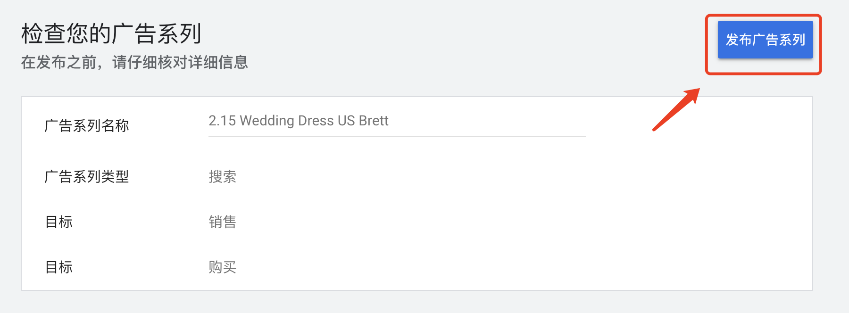Click the 在发布之前 phrase in subtitle
This screenshot has height=313, width=849.
point(58,62)
